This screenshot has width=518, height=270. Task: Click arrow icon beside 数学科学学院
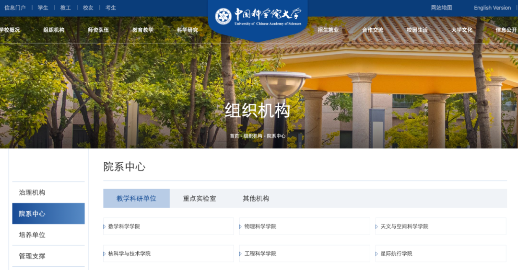tap(105, 226)
